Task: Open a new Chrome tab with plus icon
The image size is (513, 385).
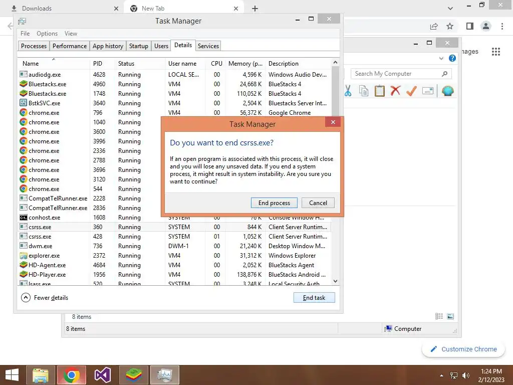Action: [x=255, y=9]
